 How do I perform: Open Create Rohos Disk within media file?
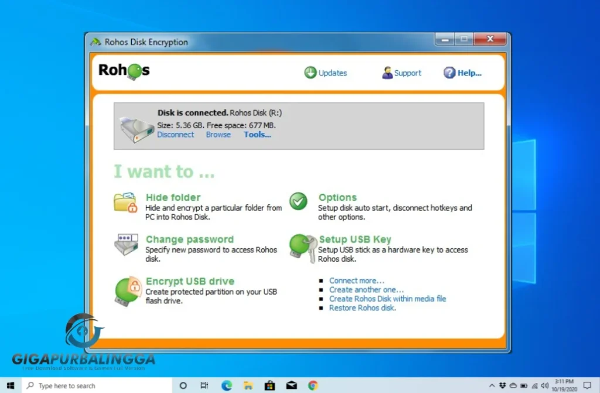click(x=387, y=299)
